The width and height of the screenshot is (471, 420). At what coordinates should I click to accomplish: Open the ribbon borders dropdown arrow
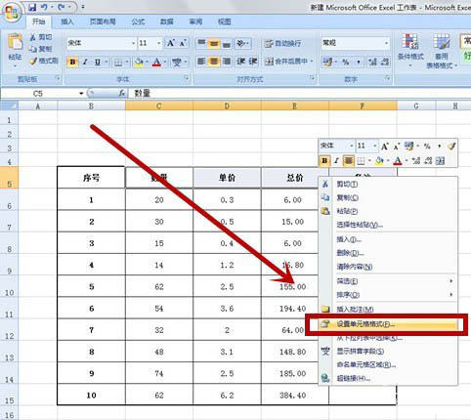pyautogui.click(x=127, y=62)
